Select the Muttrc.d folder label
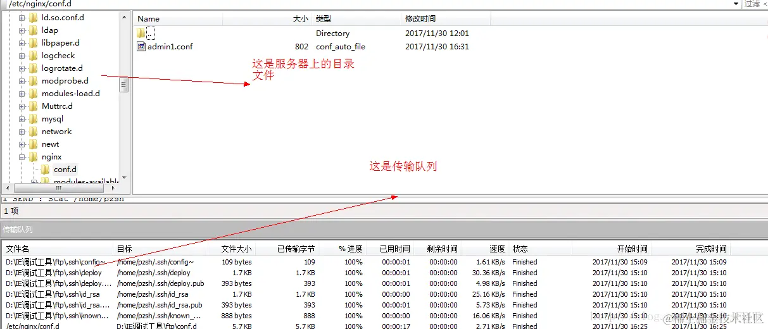 click(57, 106)
